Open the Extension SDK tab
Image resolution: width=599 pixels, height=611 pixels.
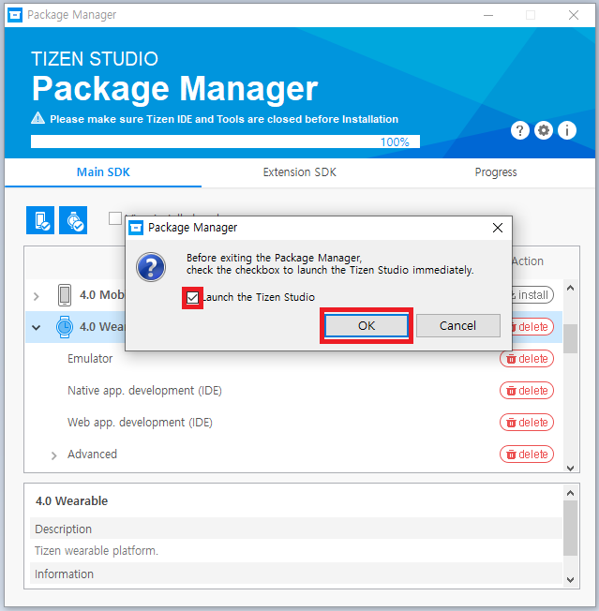pyautogui.click(x=299, y=172)
